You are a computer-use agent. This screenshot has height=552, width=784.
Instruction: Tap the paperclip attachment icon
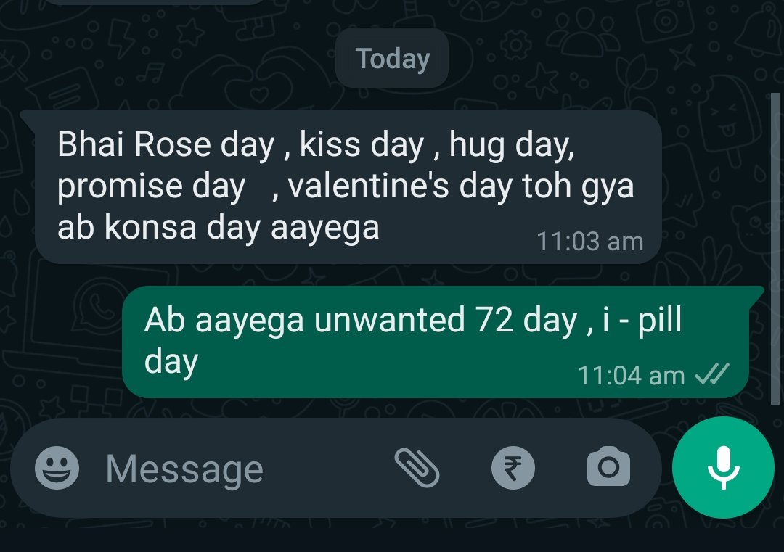pyautogui.click(x=417, y=468)
